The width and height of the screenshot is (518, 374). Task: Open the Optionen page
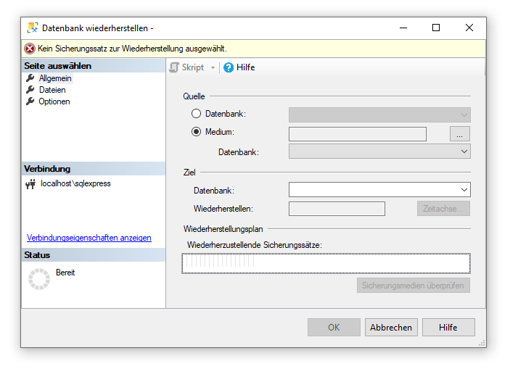point(54,101)
